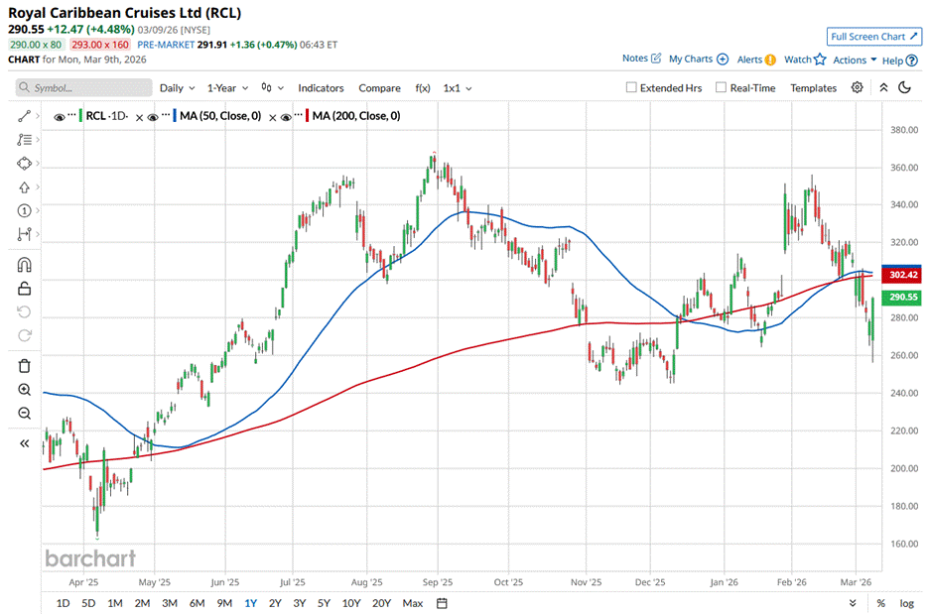Open the custom date range calendar icon
Image resolution: width=929 pixels, height=615 pixels.
tap(442, 603)
